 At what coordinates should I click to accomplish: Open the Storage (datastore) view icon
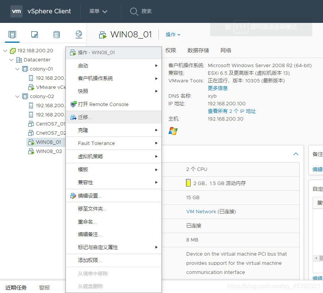(57, 34)
